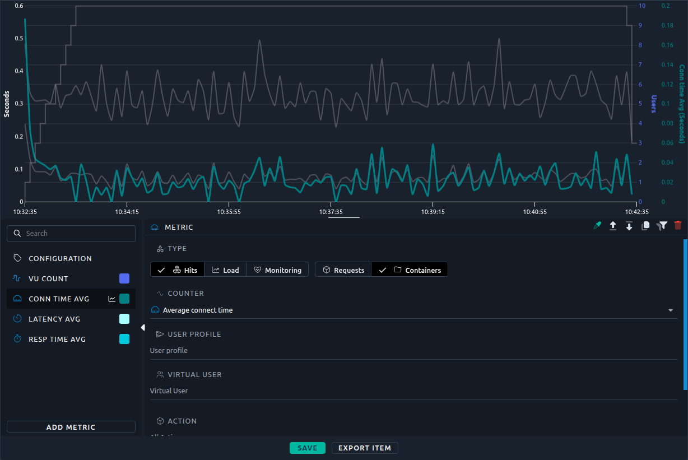Viewport: 688px width, 460px height.
Task: Select the Monitoring metric type
Action: [277, 270]
